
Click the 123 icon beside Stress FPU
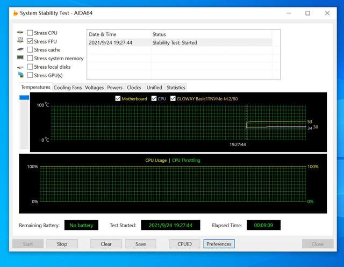20,40
